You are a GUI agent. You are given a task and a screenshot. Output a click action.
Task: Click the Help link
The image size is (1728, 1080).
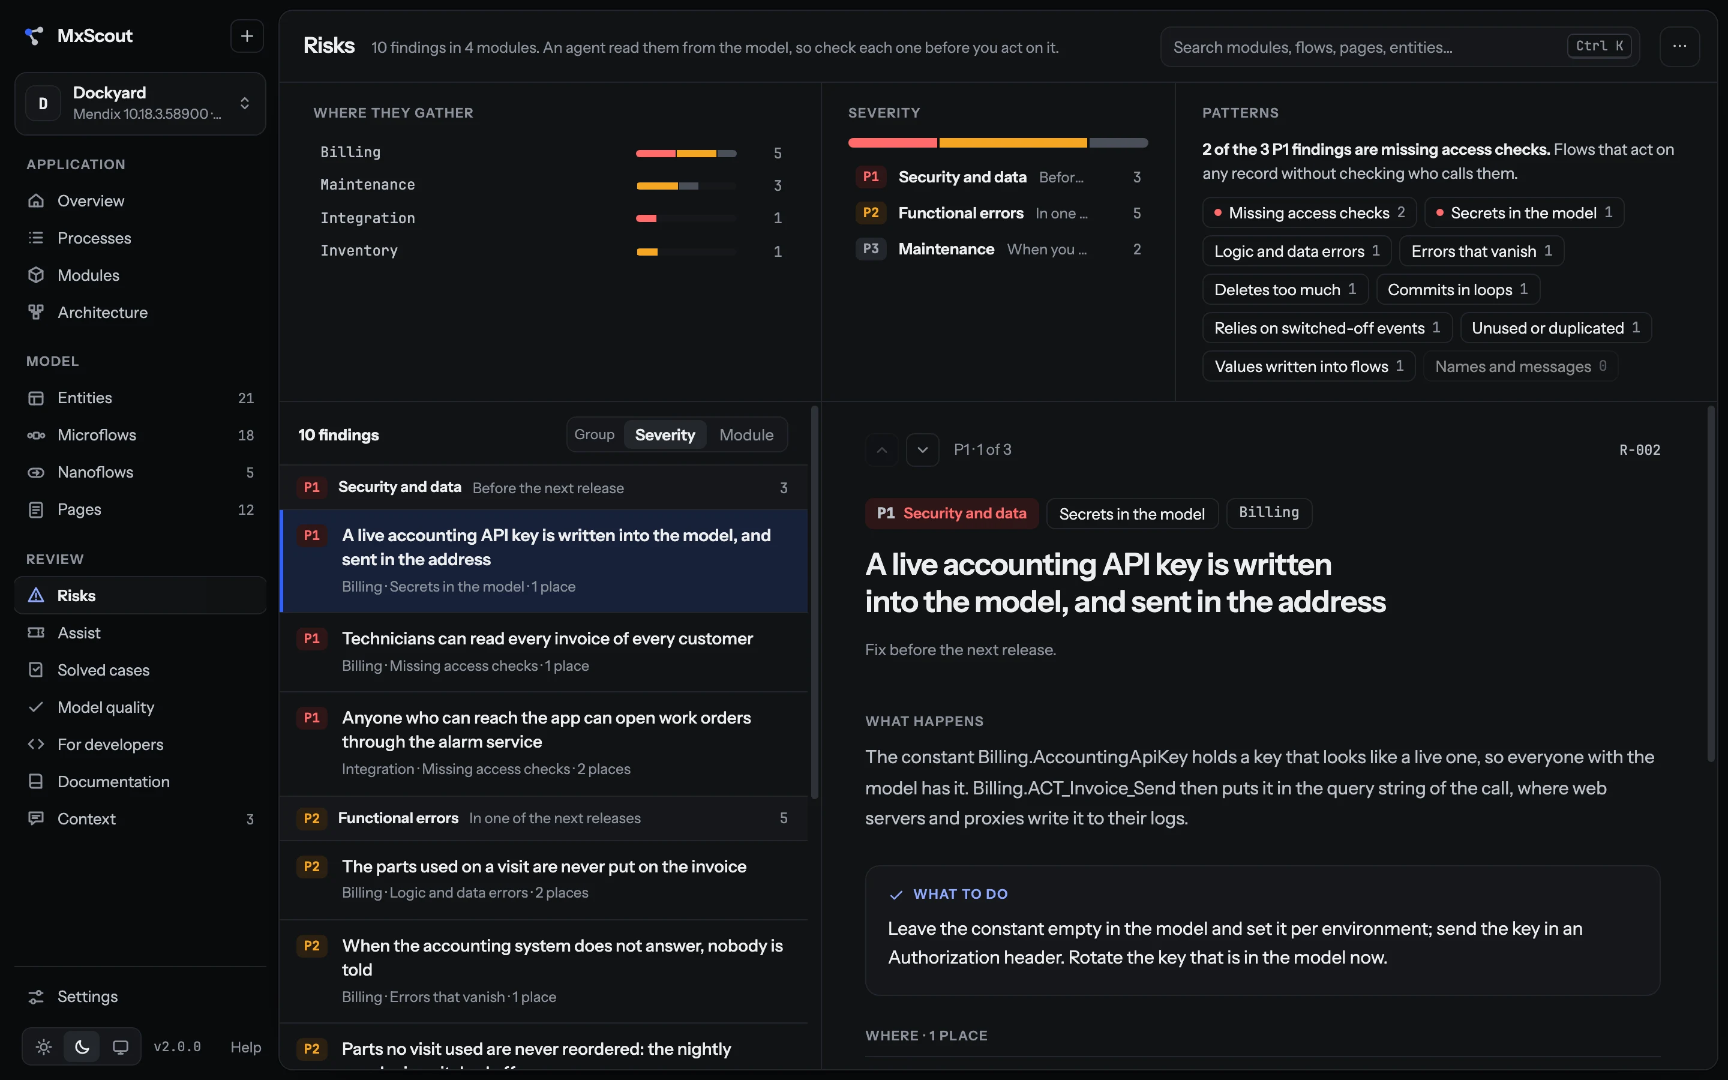coord(245,1047)
